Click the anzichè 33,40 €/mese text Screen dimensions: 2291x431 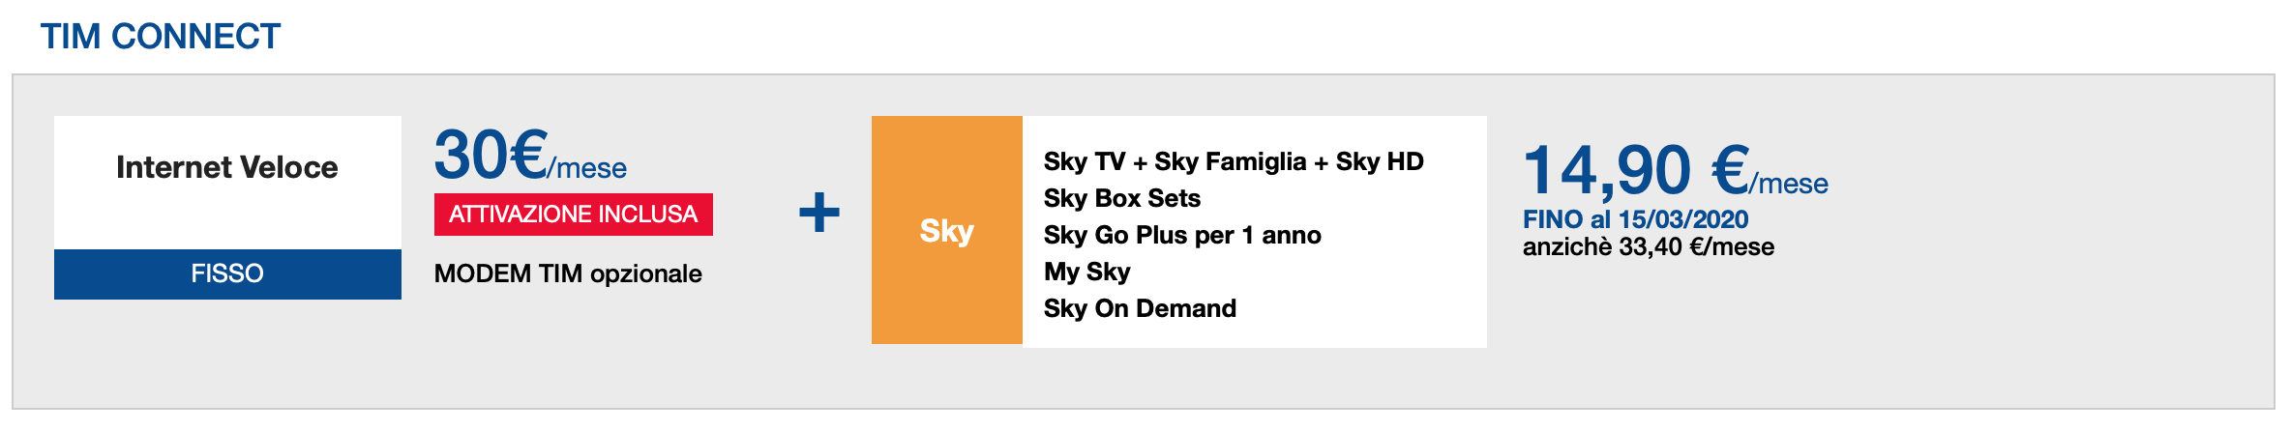coord(1648,246)
